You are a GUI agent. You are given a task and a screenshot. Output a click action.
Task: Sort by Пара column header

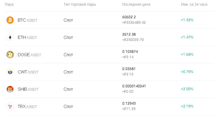point(9,4)
